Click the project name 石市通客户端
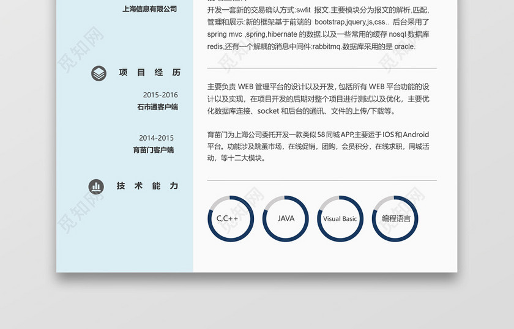The width and height of the screenshot is (514, 329). coord(158,107)
